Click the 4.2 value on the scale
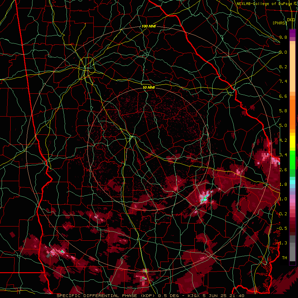The image size is (298, 298). point(283,140)
